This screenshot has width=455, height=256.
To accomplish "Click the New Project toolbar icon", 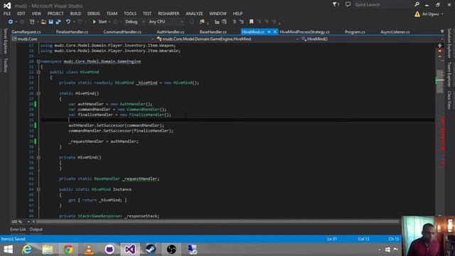I will pos(32,22).
